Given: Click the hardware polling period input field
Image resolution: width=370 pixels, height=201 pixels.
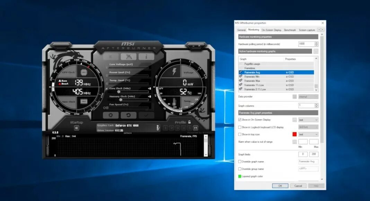Looking at the screenshot, I should (307, 44).
